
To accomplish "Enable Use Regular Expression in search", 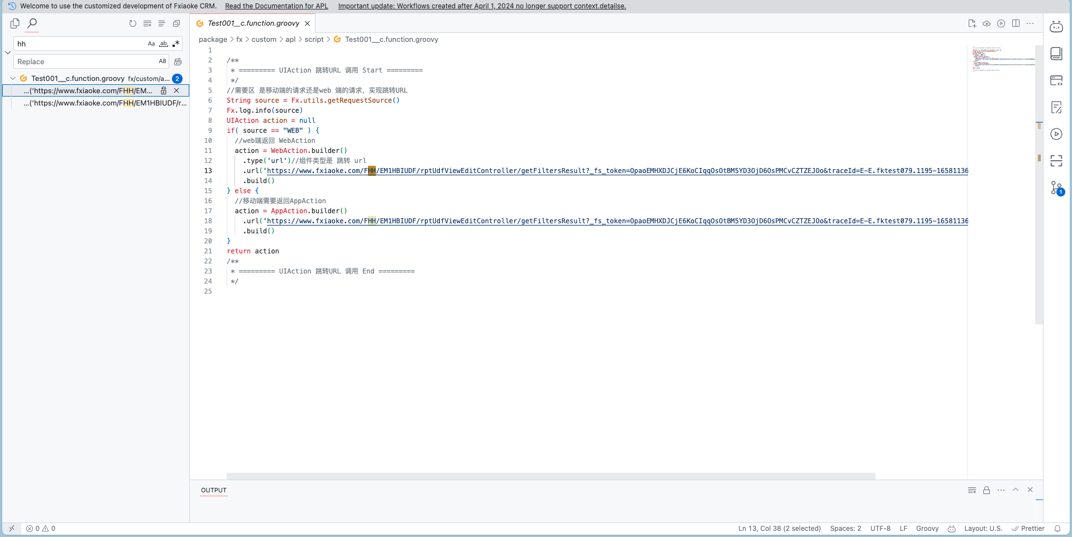I will coord(176,44).
